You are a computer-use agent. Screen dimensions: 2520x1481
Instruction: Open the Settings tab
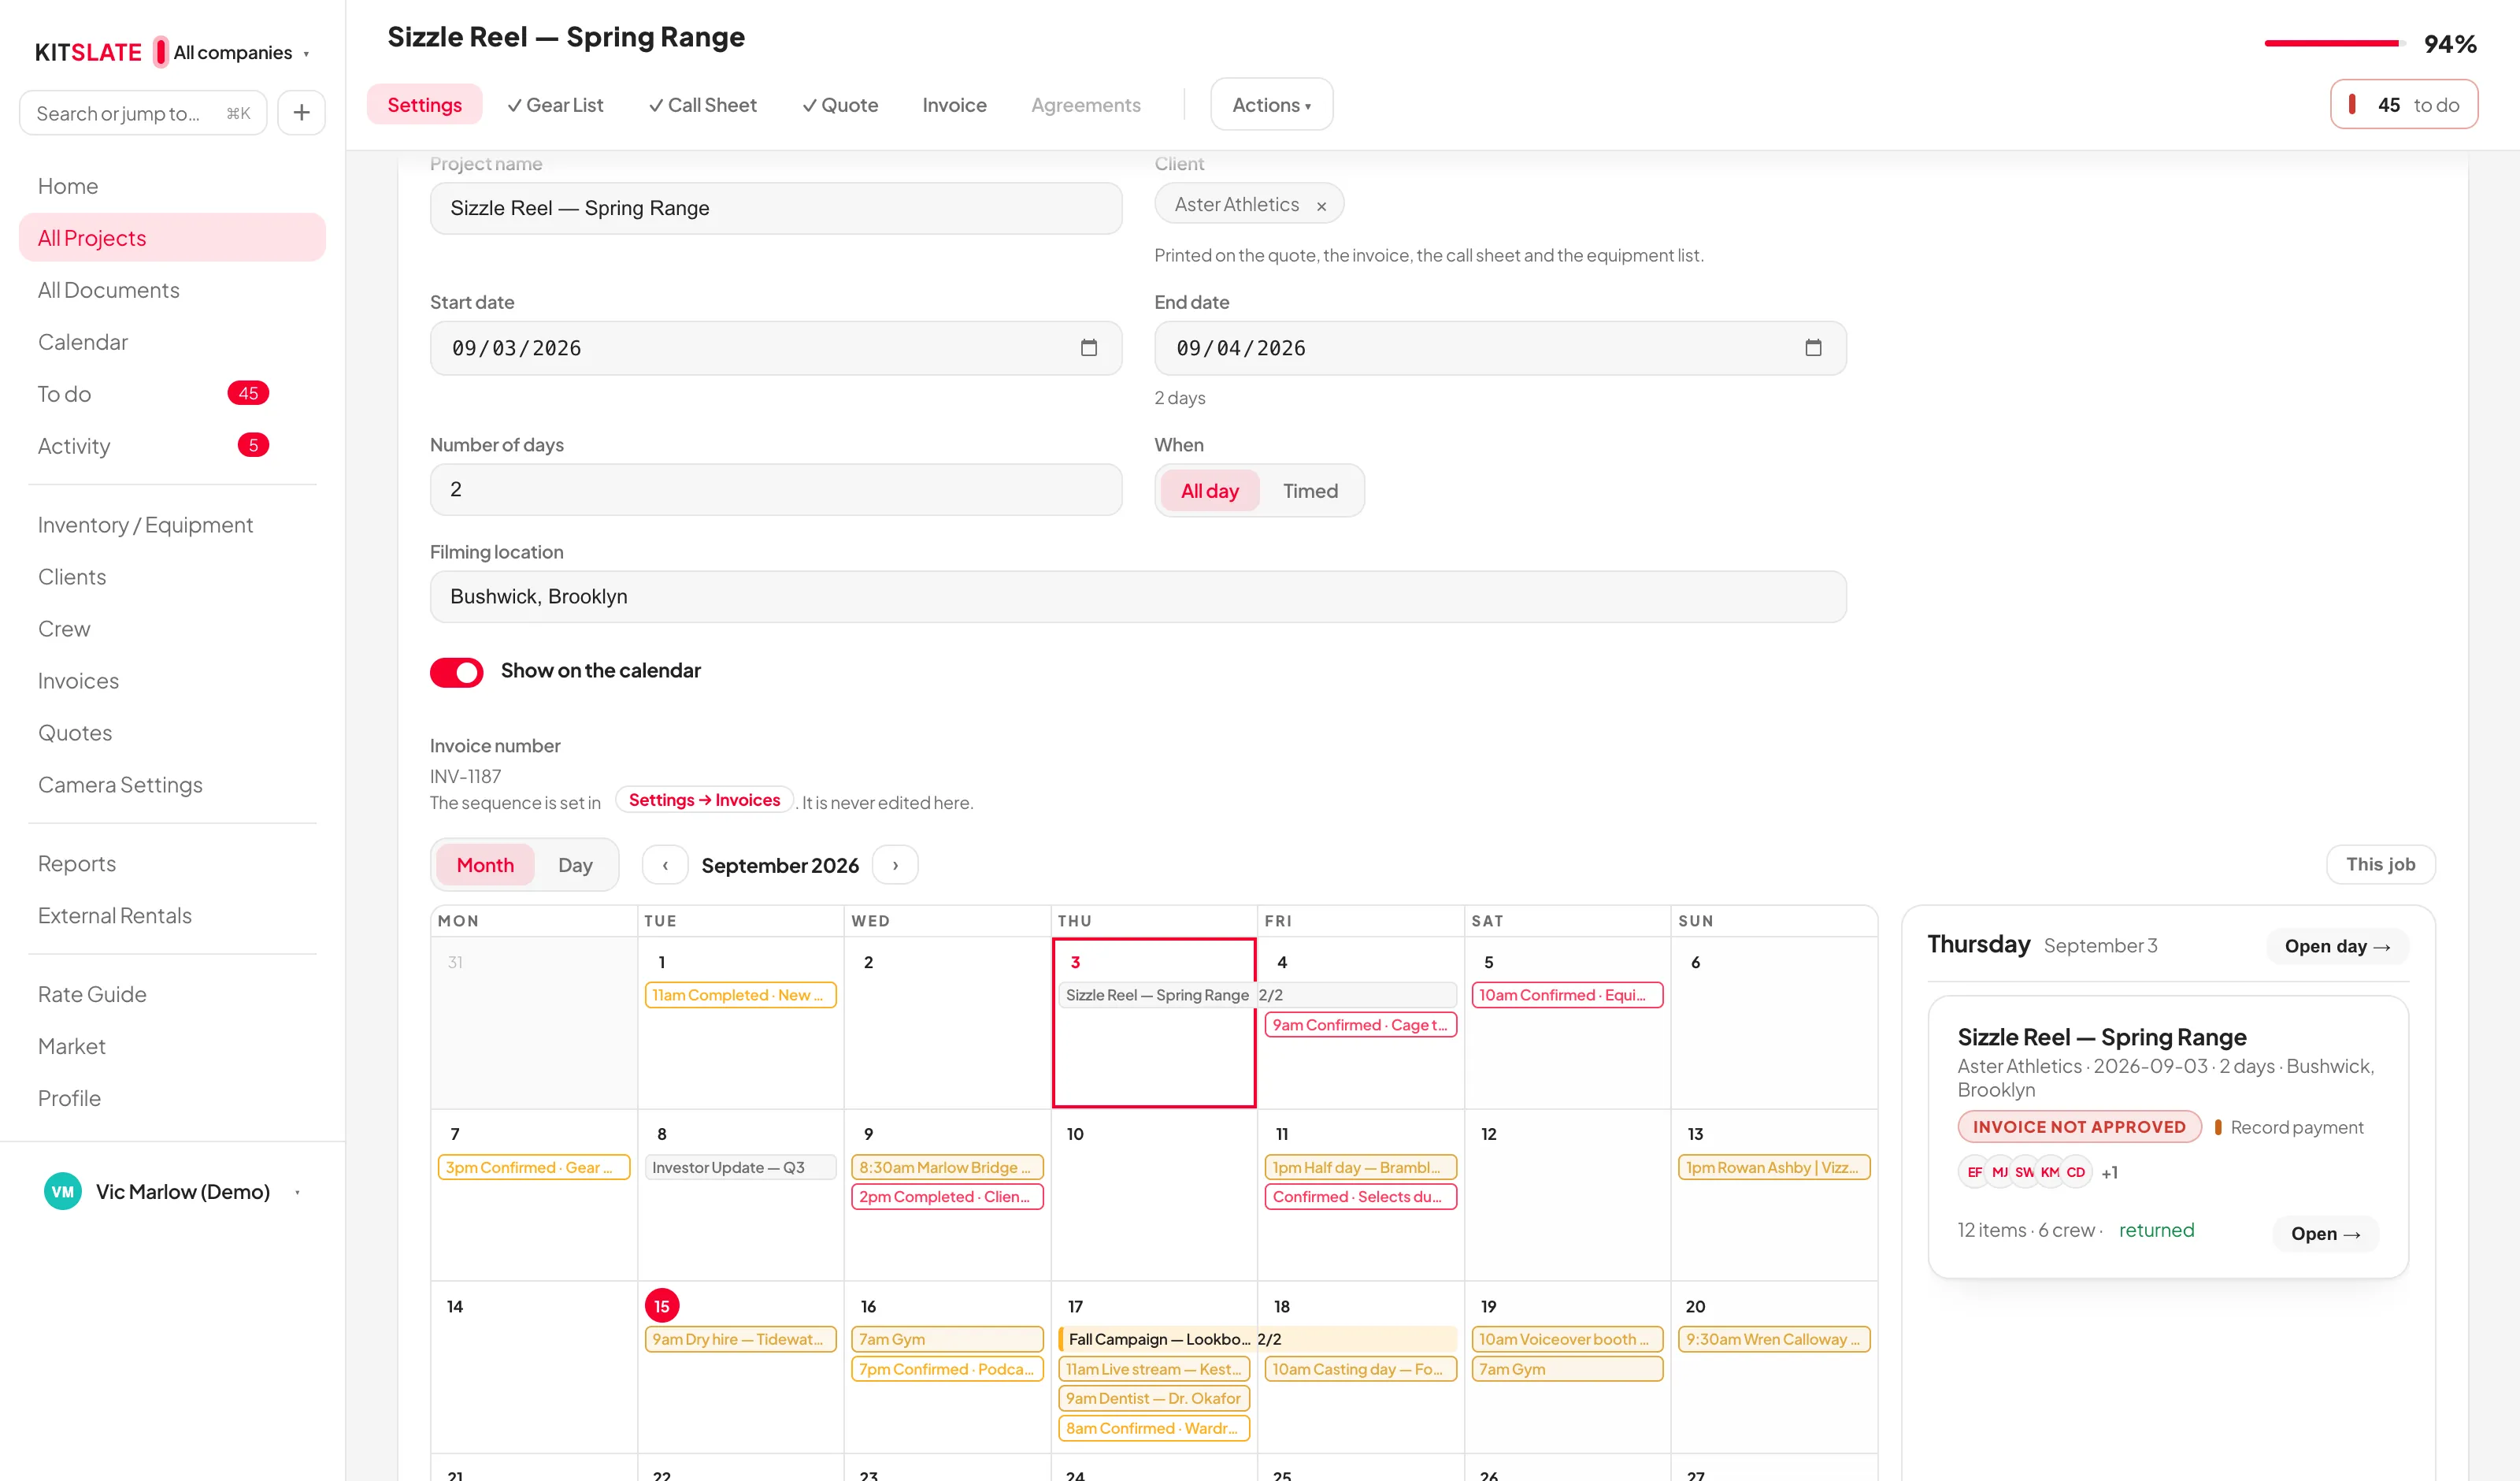(x=424, y=104)
